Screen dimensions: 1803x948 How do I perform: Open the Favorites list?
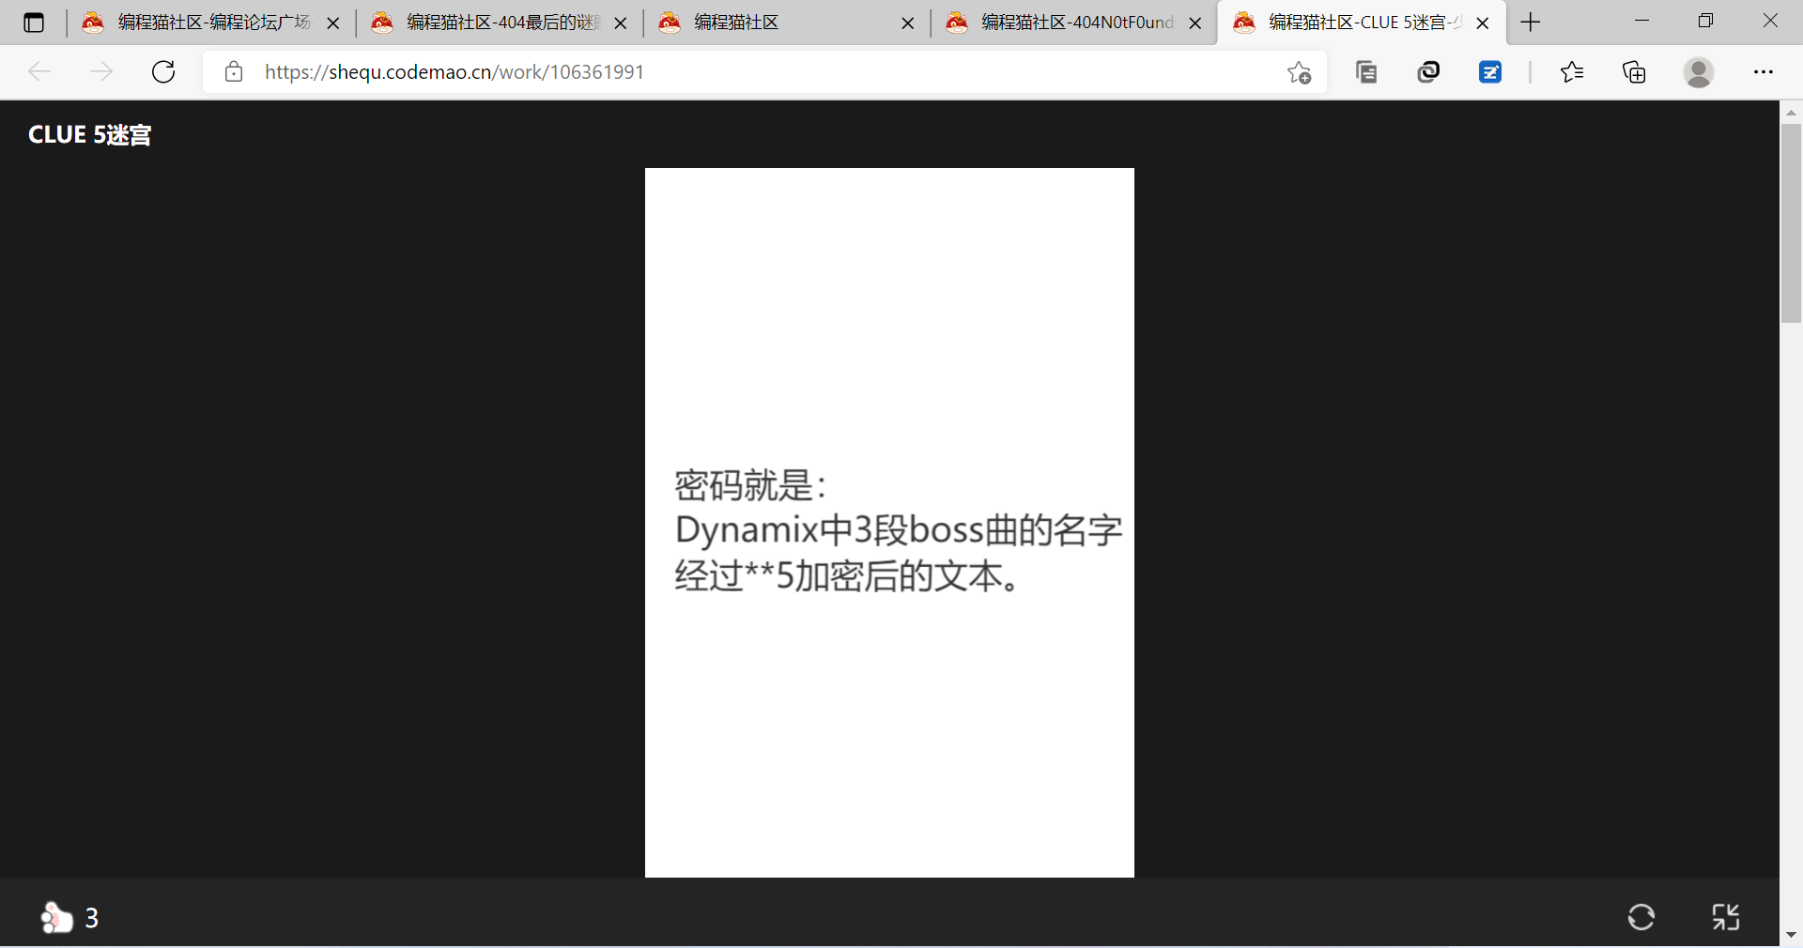pyautogui.click(x=1572, y=72)
